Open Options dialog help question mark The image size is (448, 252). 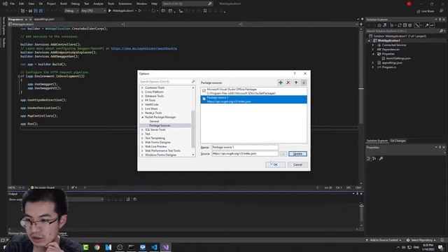(x=295, y=73)
